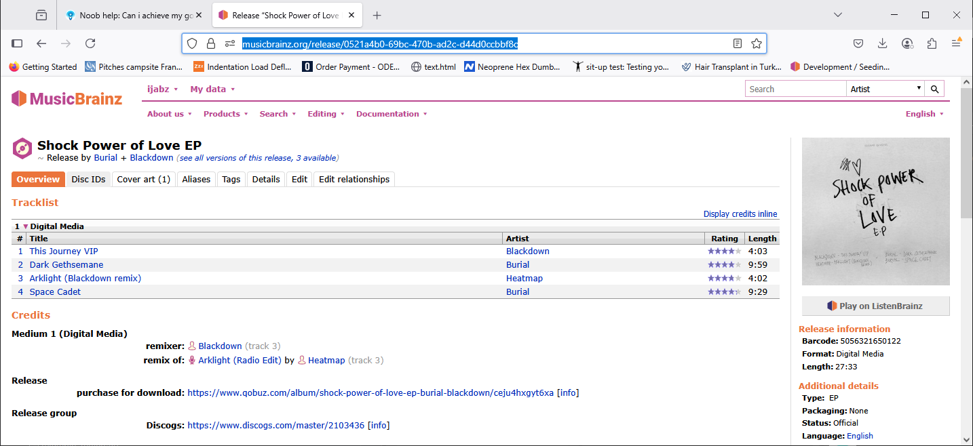Screen dimensions: 973x446
Task: Open the Editing dropdown menu
Action: 326,114
